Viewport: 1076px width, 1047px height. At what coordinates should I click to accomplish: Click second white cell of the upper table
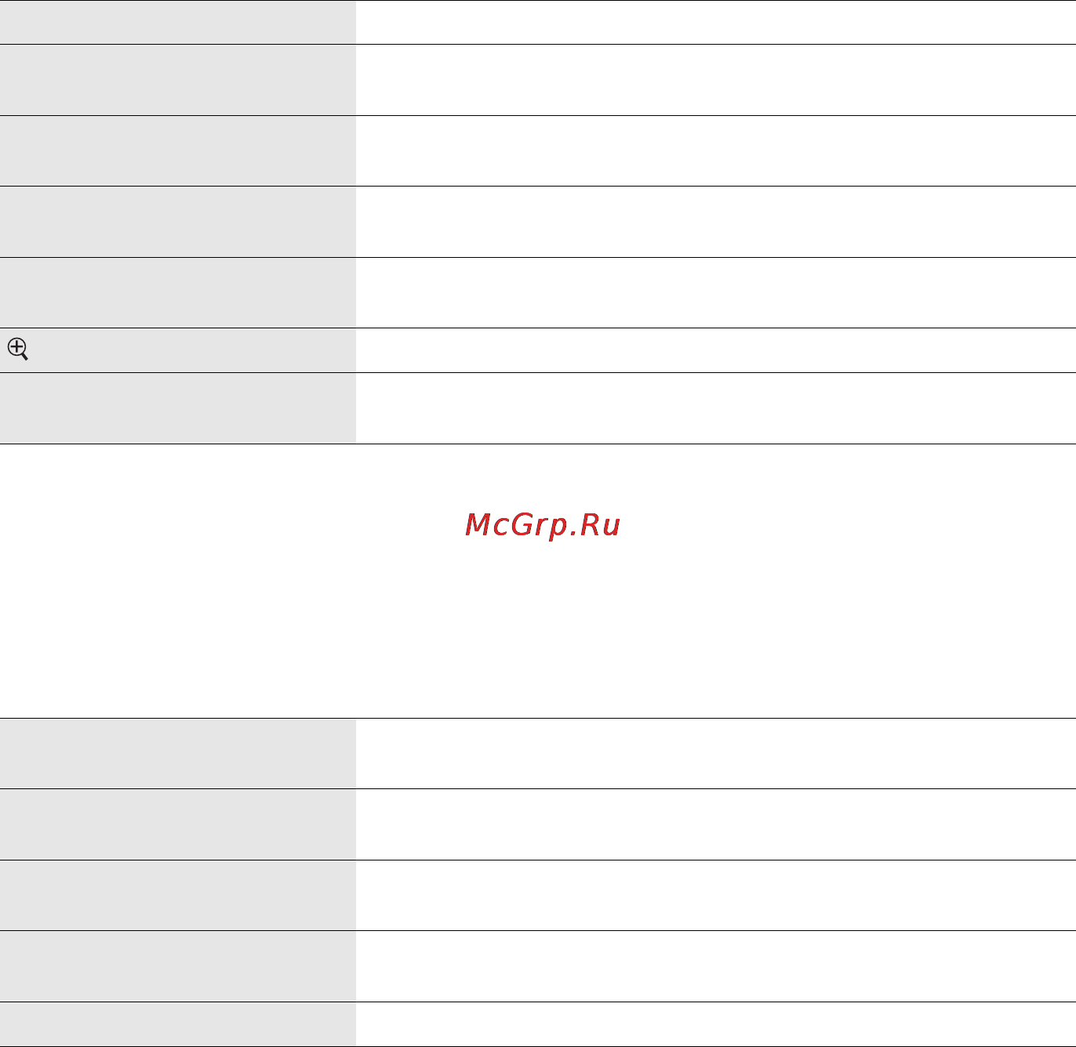click(x=716, y=80)
